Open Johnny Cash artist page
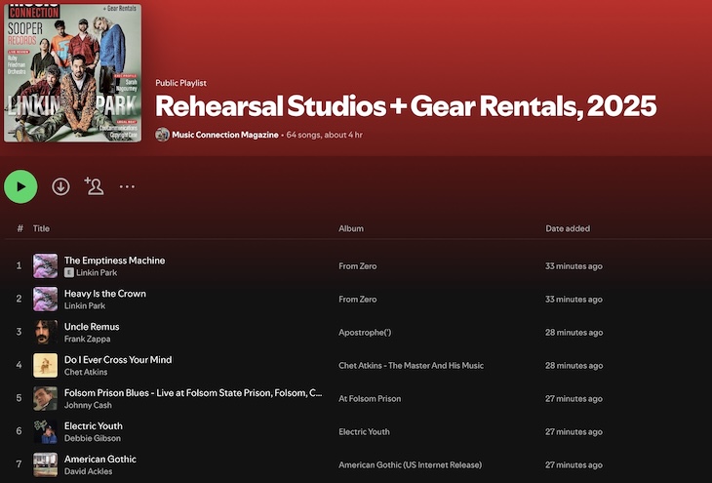The image size is (712, 483). pyautogui.click(x=88, y=405)
